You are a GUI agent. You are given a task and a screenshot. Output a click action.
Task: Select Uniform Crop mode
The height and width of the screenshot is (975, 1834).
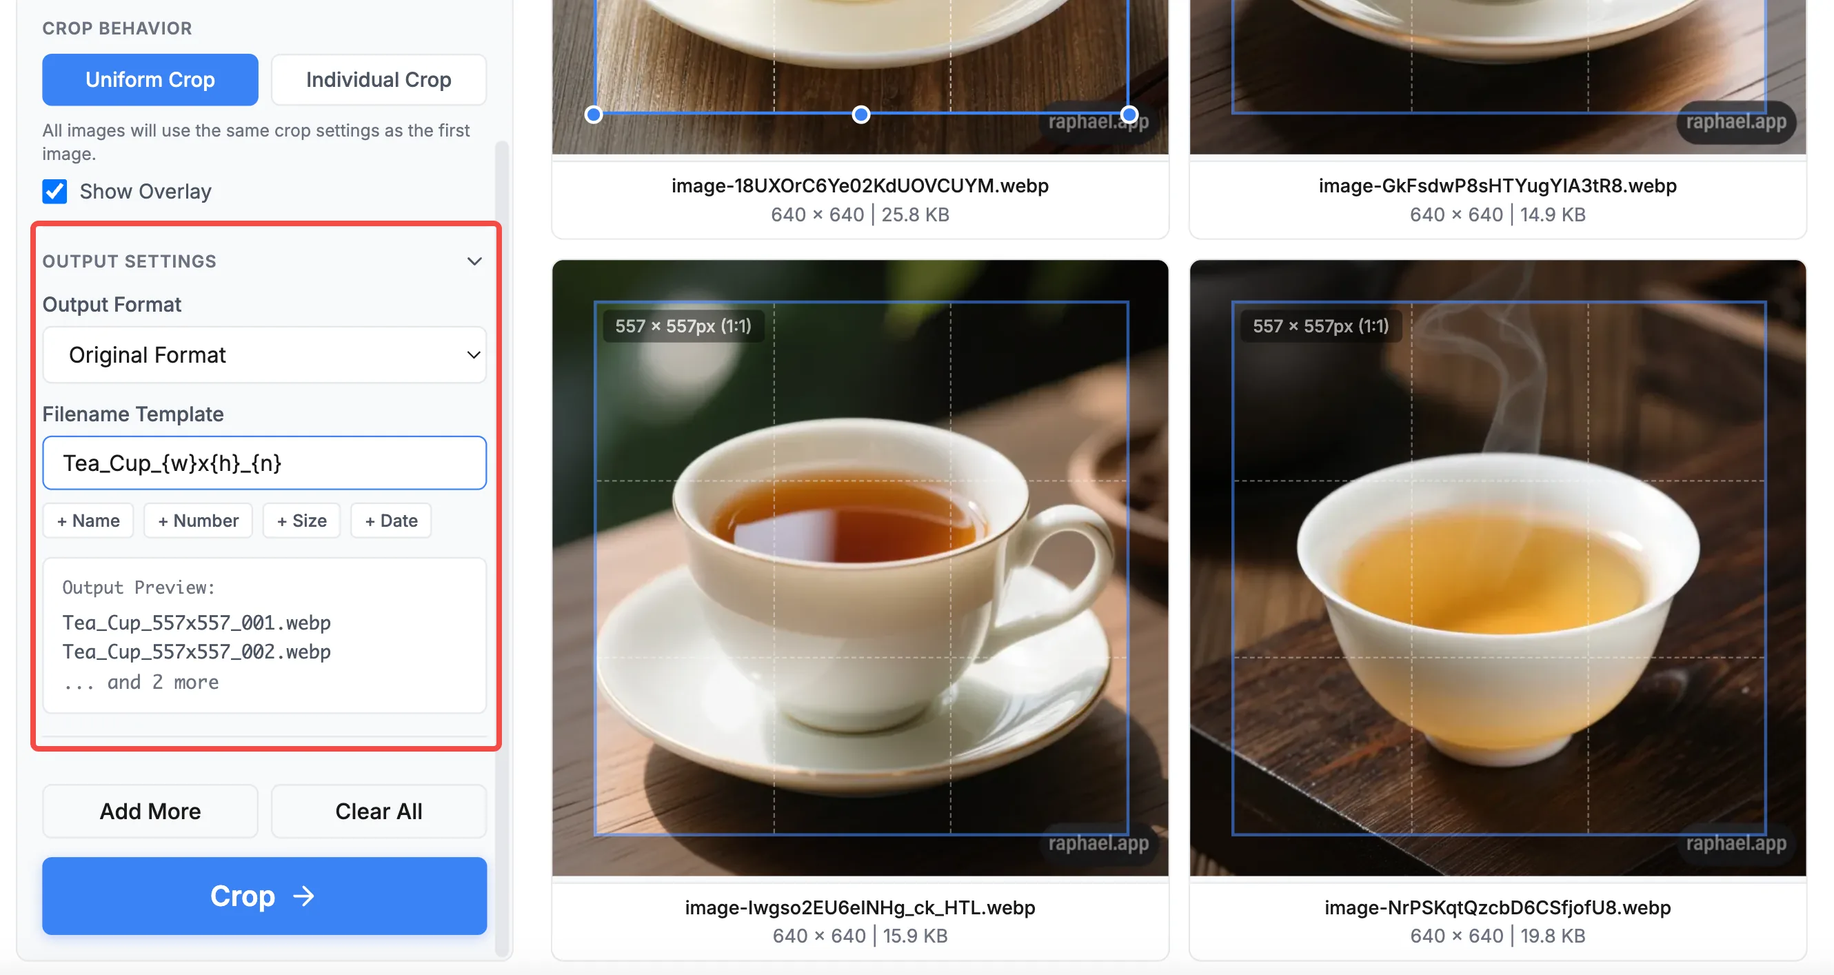coord(150,79)
